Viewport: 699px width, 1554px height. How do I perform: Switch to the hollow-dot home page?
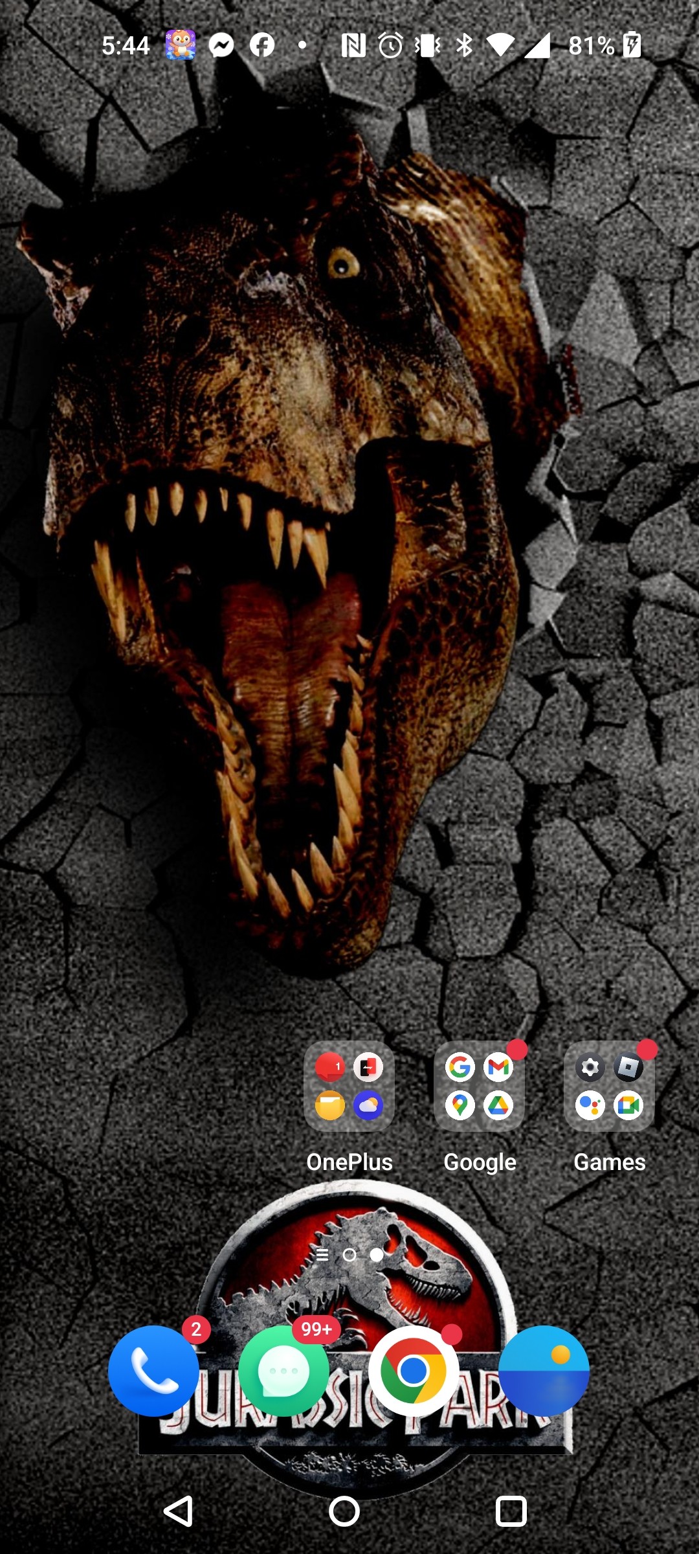349,1255
